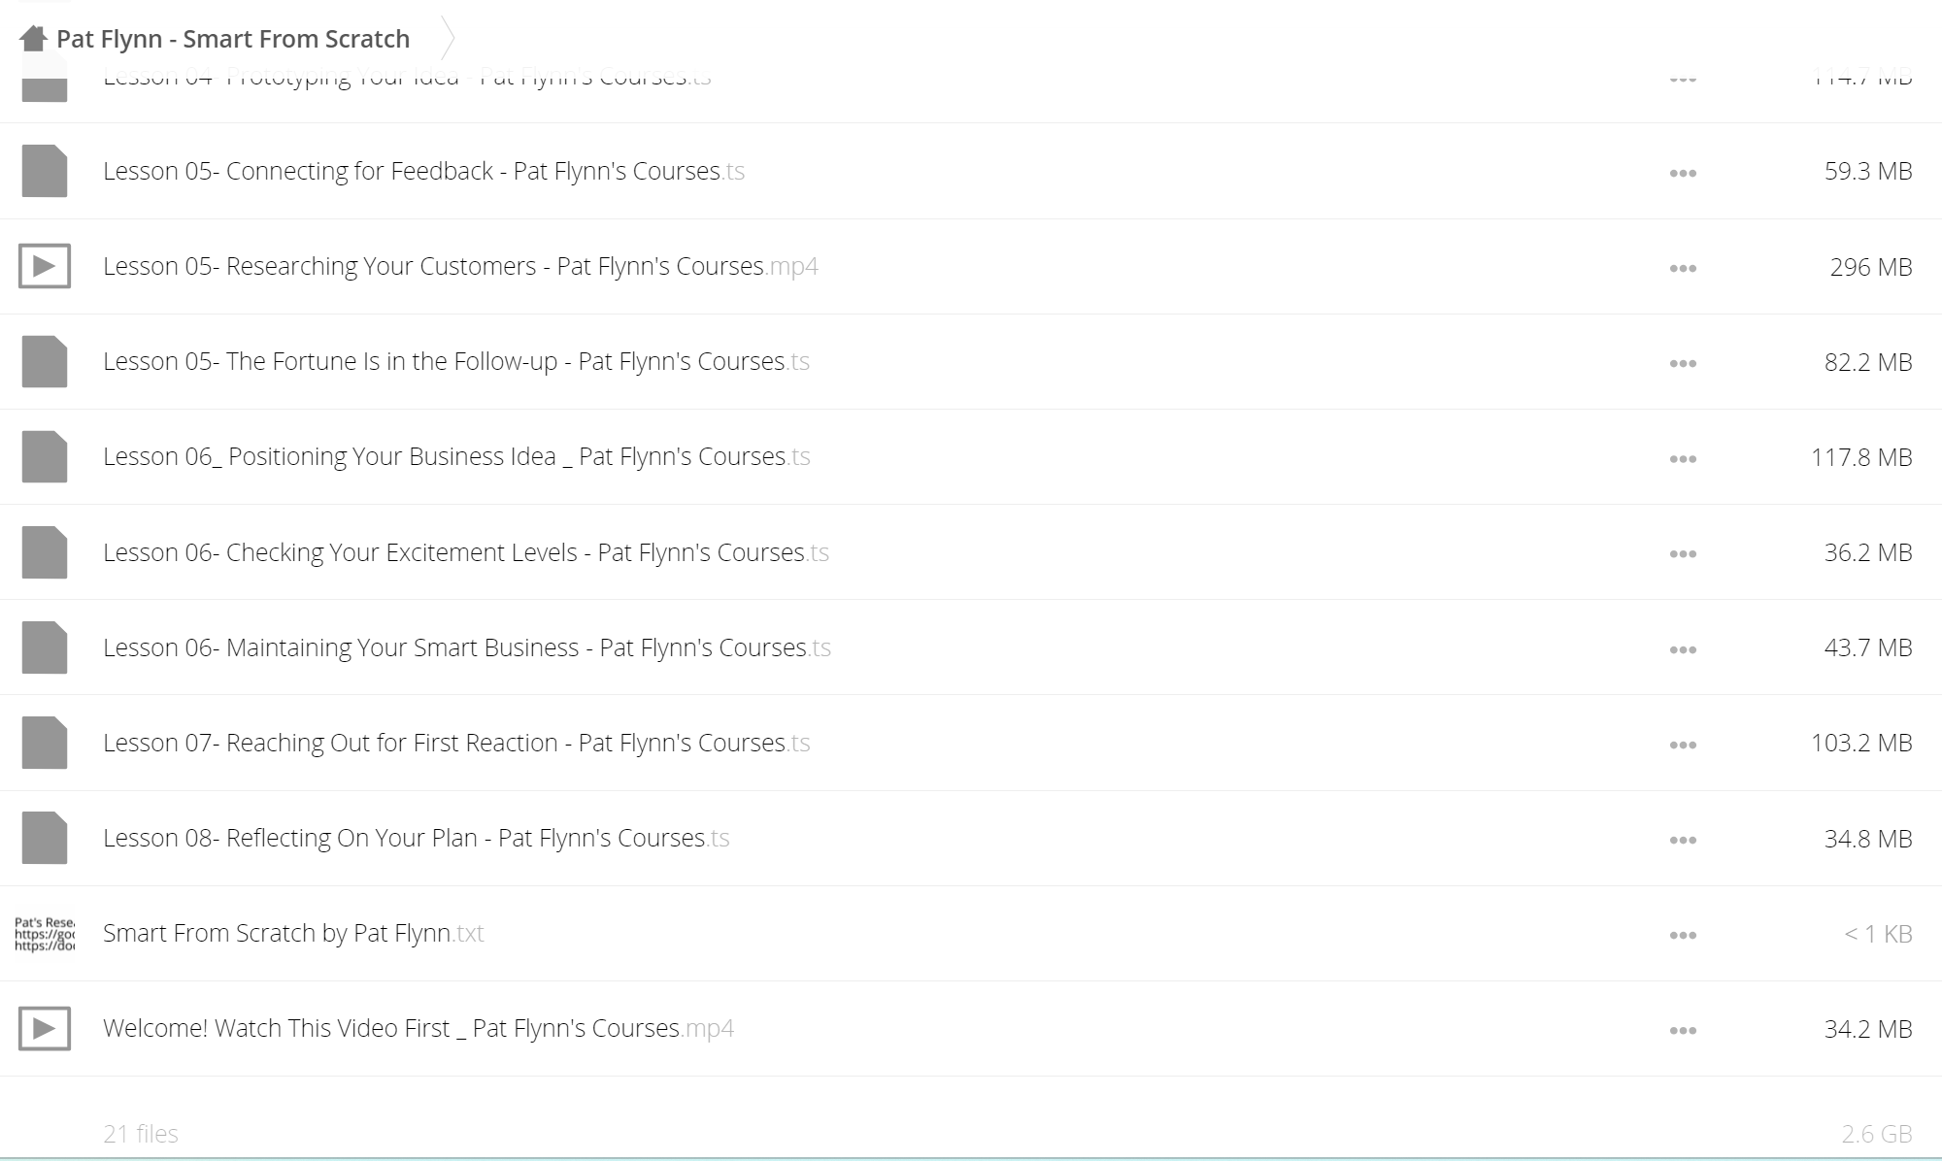Click file icon for Fortune Is in the Follow-up
The width and height of the screenshot is (1942, 1161).
pos(45,361)
